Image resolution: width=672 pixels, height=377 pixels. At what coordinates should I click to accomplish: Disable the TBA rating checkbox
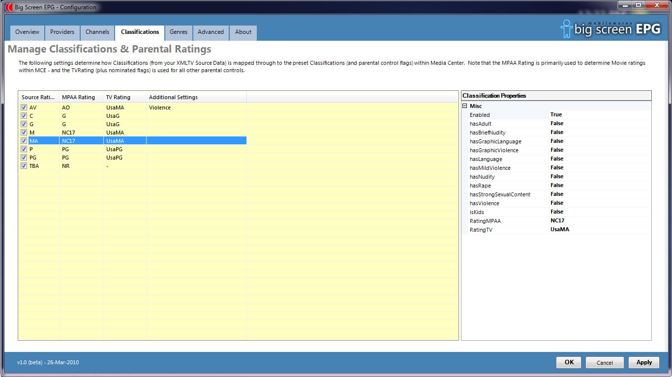[24, 165]
